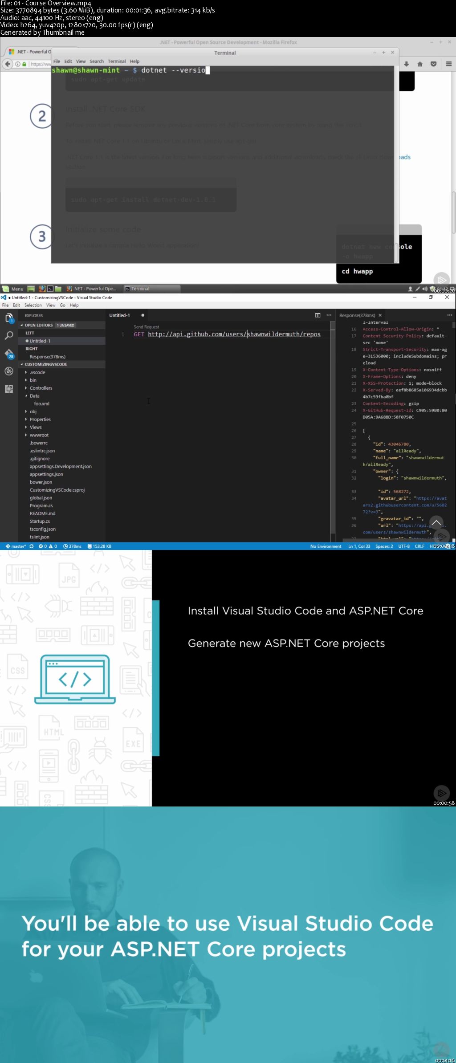456x1063 pixels.
Task: Open the Debug view in activity bar
Action: click(9, 371)
